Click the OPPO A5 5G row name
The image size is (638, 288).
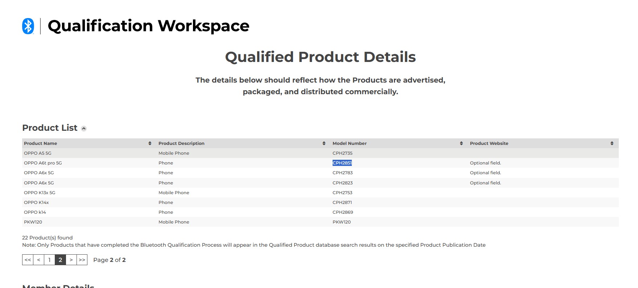(x=38, y=153)
